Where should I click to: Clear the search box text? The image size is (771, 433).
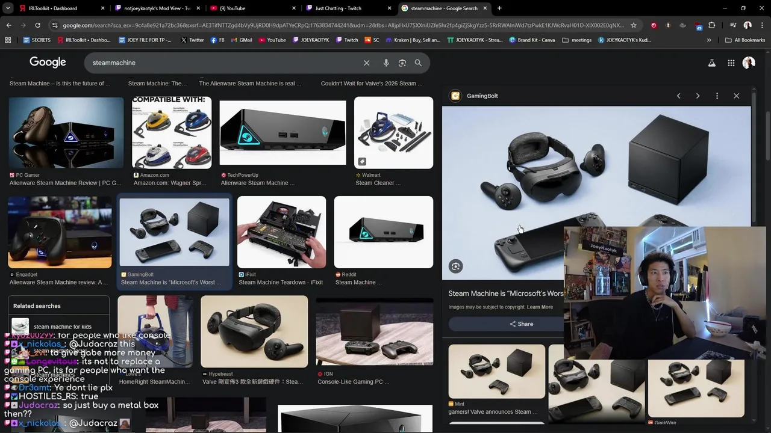point(366,63)
